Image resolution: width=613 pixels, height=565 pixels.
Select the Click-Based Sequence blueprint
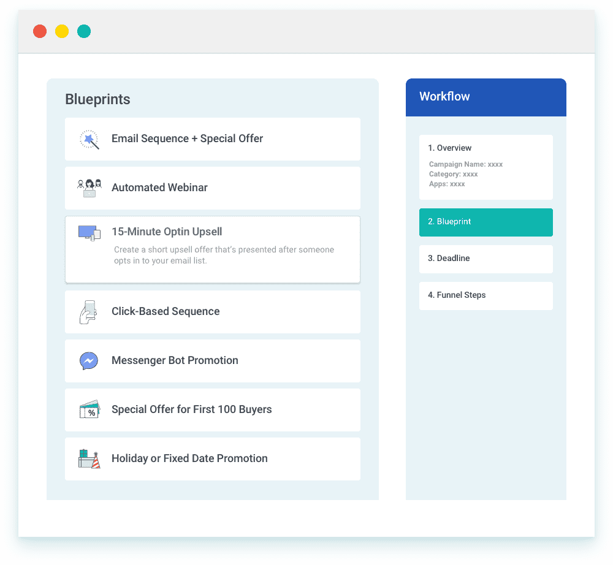(x=213, y=312)
